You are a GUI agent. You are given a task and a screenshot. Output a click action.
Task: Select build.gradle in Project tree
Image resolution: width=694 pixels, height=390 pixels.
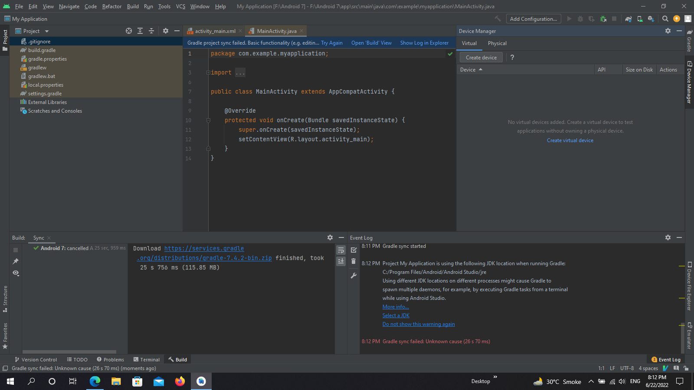(x=42, y=50)
